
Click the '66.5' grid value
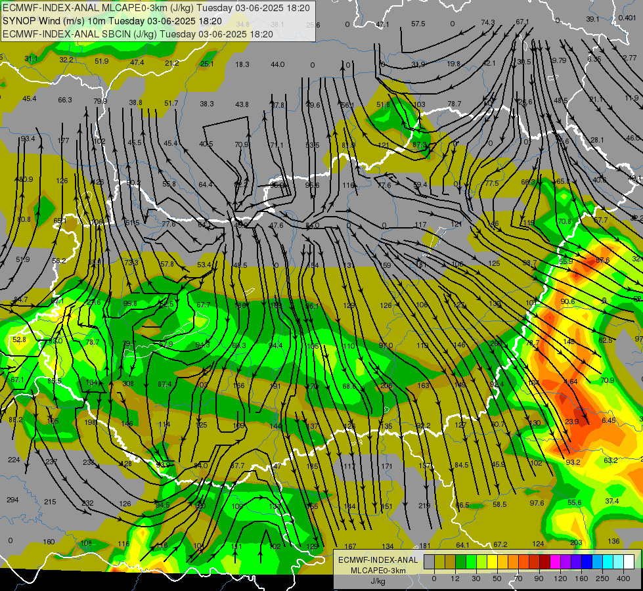462,504
